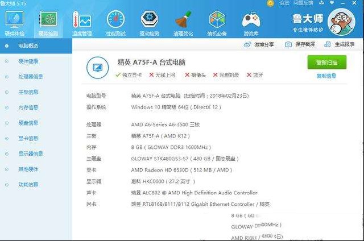
Task: Open 装机必备 cube software icon
Action: (217, 24)
